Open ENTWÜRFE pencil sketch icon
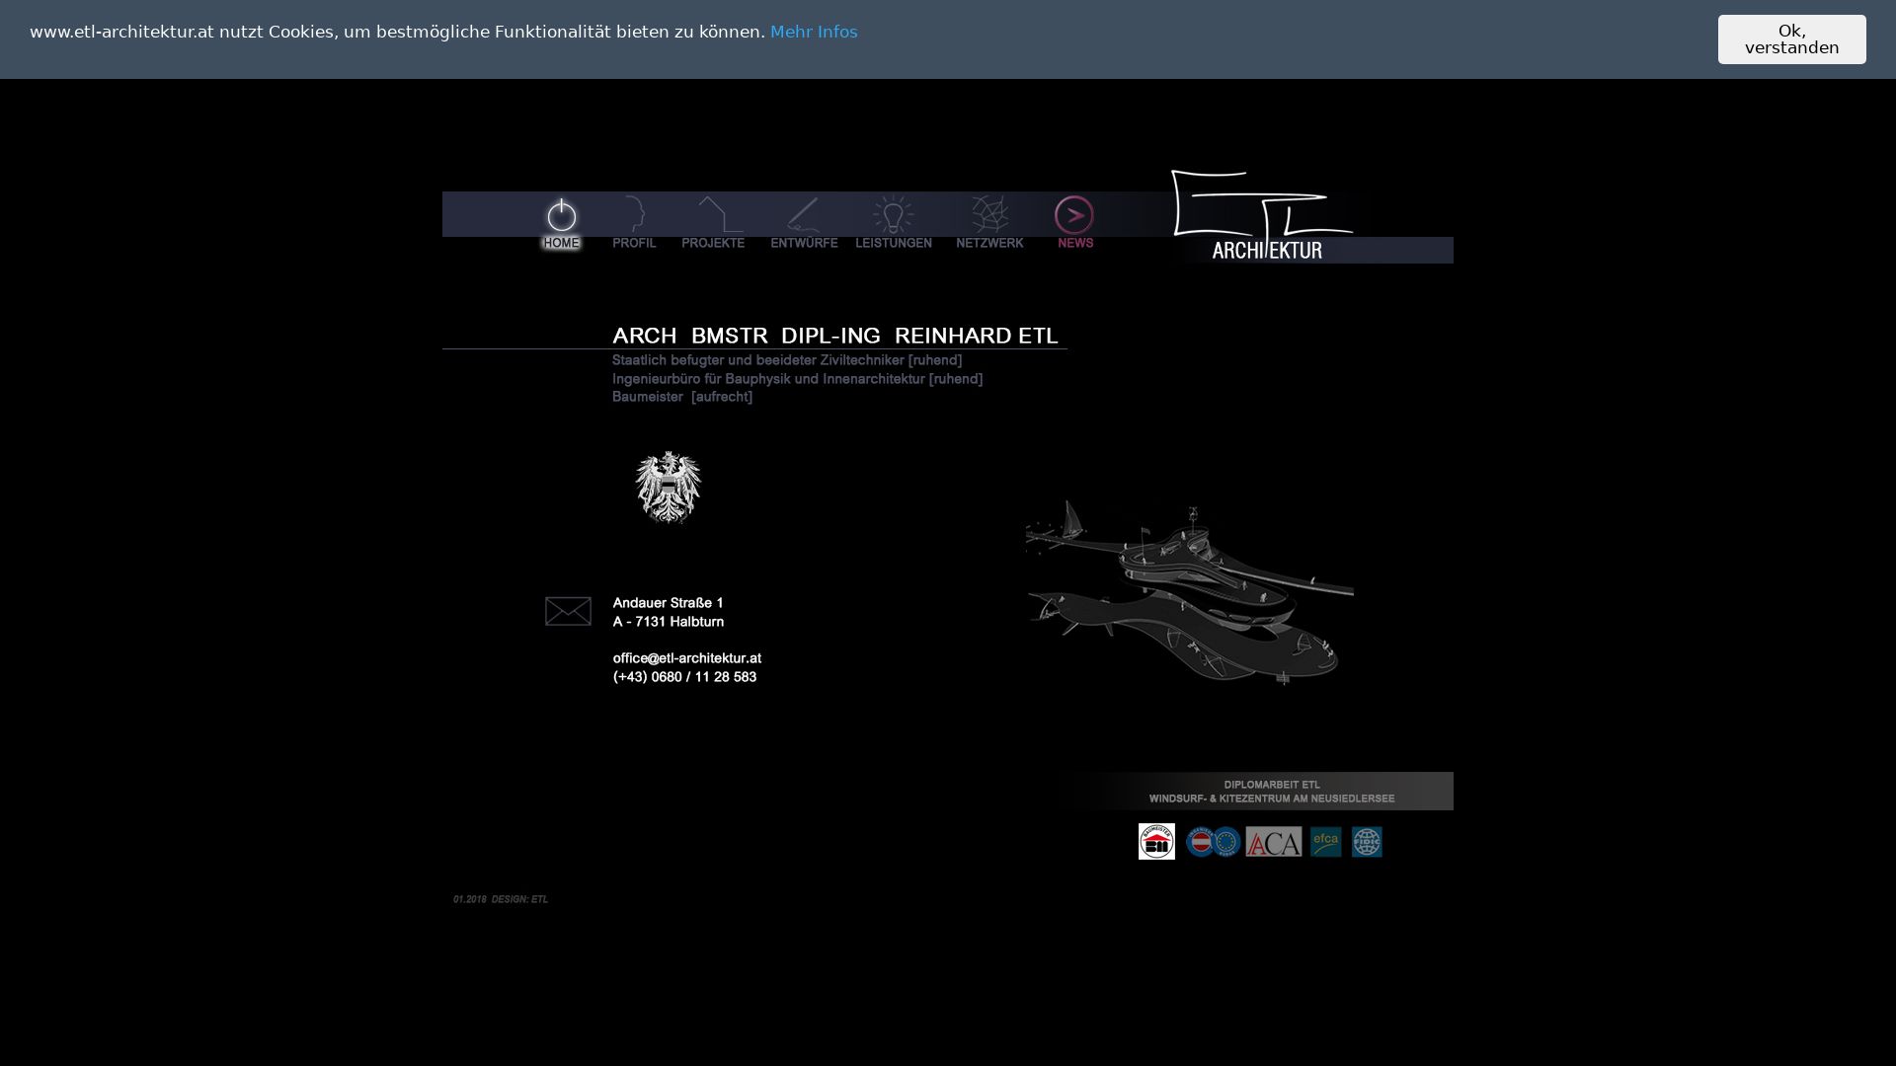1896x1066 pixels. tap(803, 214)
